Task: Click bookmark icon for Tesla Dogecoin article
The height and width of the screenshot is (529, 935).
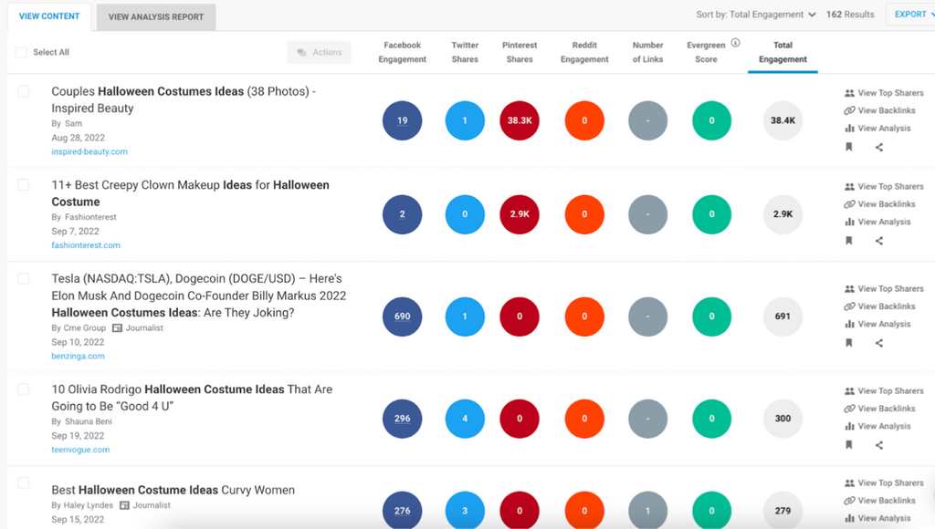Action: click(x=848, y=343)
